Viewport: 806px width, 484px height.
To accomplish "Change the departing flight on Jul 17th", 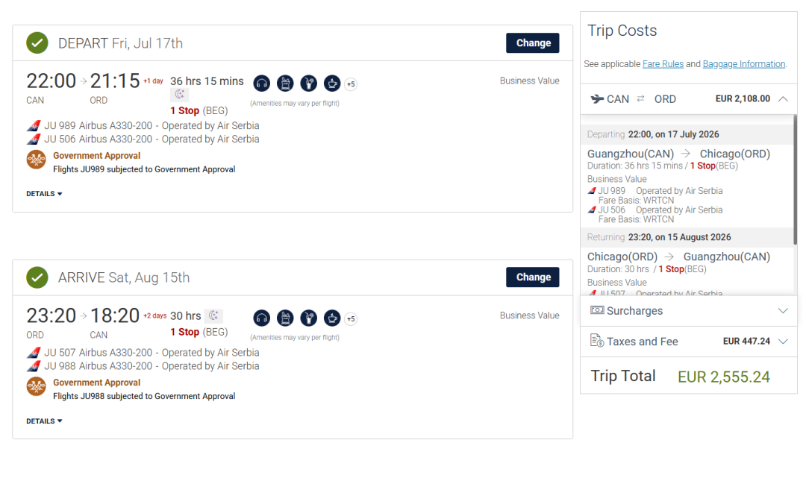I will coord(533,43).
